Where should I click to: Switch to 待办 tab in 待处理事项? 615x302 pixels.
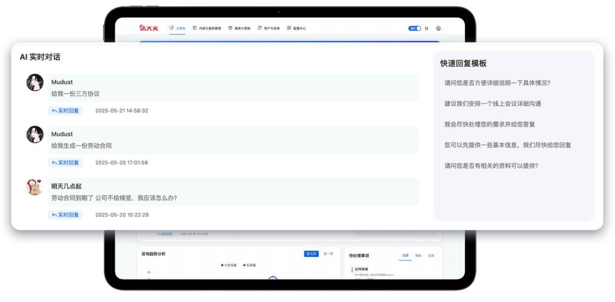pos(418,256)
